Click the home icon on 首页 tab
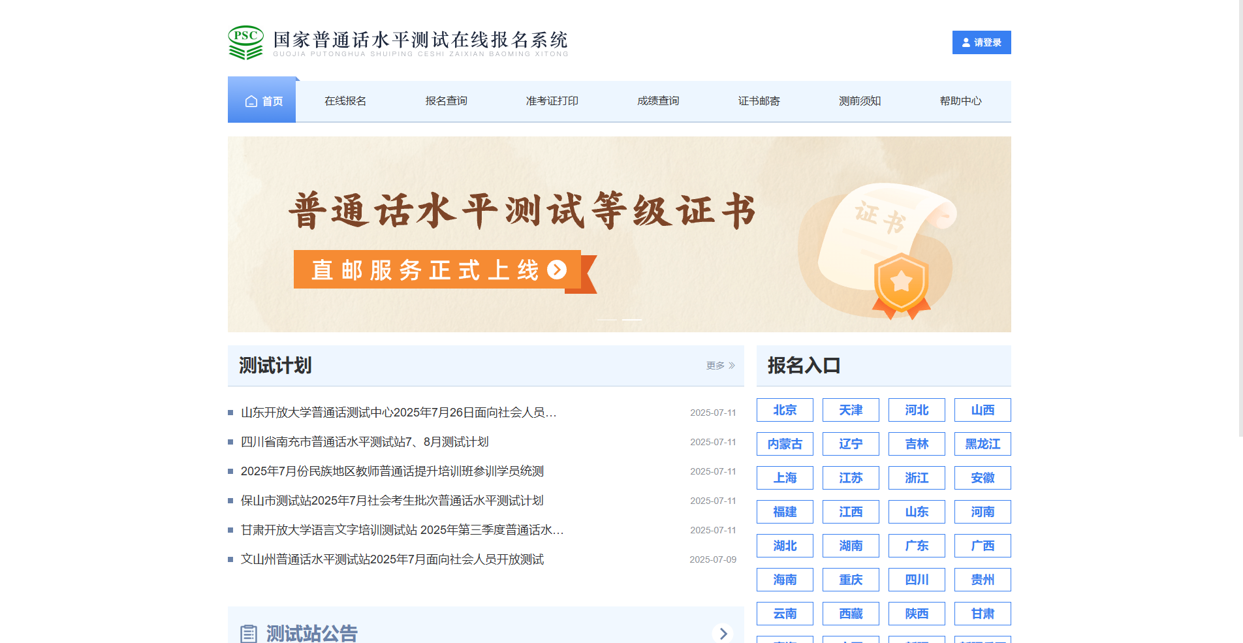This screenshot has width=1243, height=643. point(251,101)
